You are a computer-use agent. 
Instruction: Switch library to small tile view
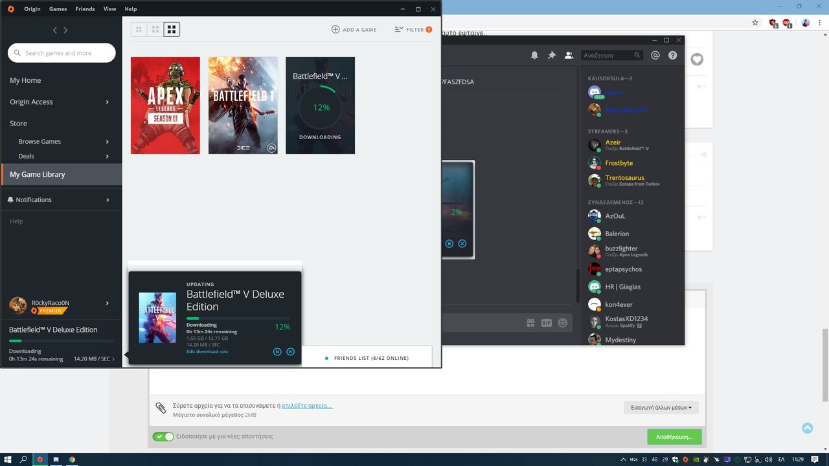139,29
